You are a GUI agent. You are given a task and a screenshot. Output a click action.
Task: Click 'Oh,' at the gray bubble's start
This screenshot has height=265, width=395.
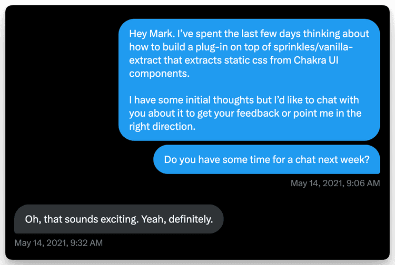tap(33, 219)
